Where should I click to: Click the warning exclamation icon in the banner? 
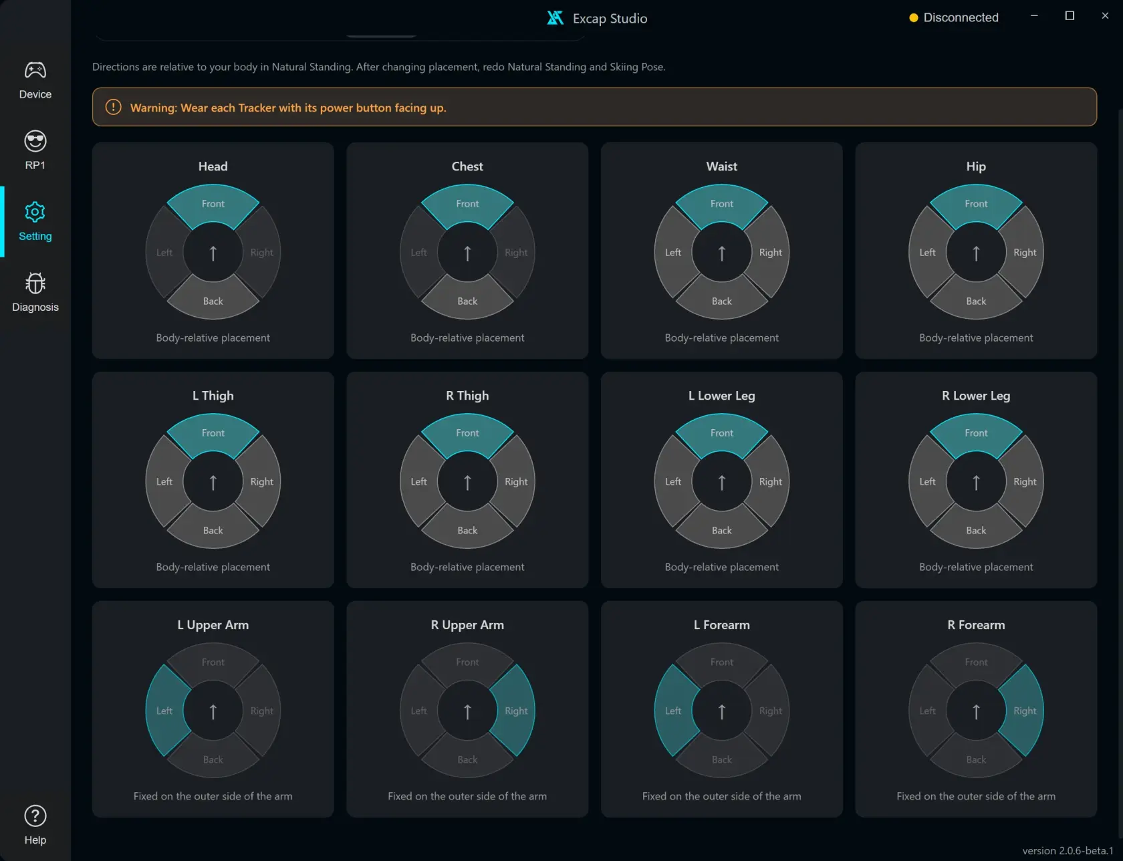point(114,107)
